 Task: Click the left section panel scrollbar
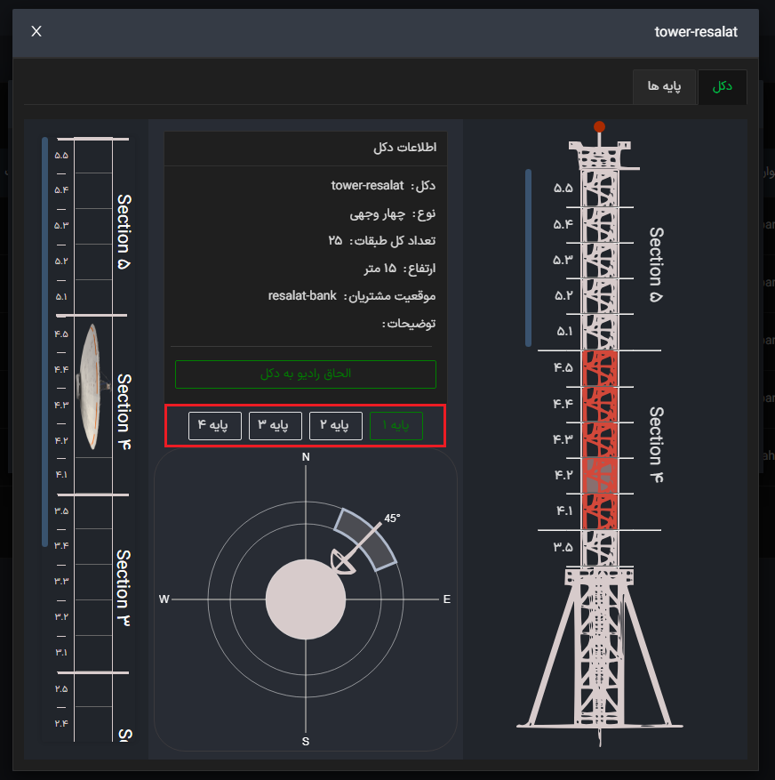click(44, 342)
